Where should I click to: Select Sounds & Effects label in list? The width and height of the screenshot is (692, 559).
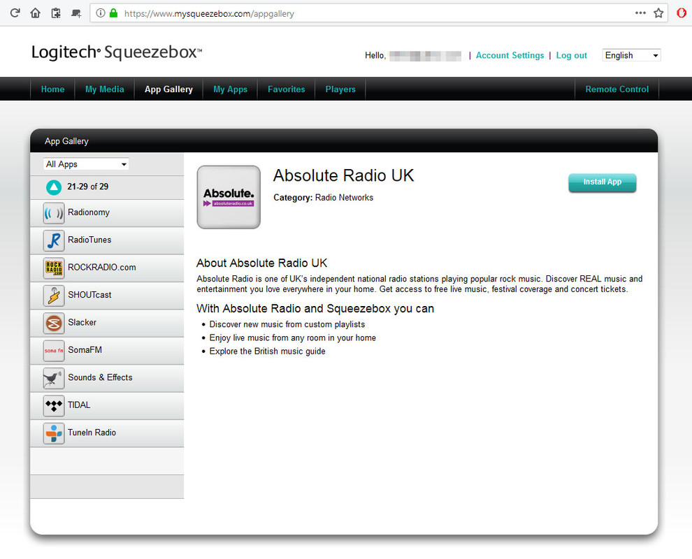pyautogui.click(x=100, y=377)
